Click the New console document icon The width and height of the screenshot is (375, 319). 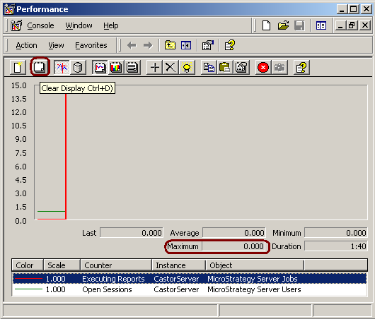pyautogui.click(x=266, y=25)
